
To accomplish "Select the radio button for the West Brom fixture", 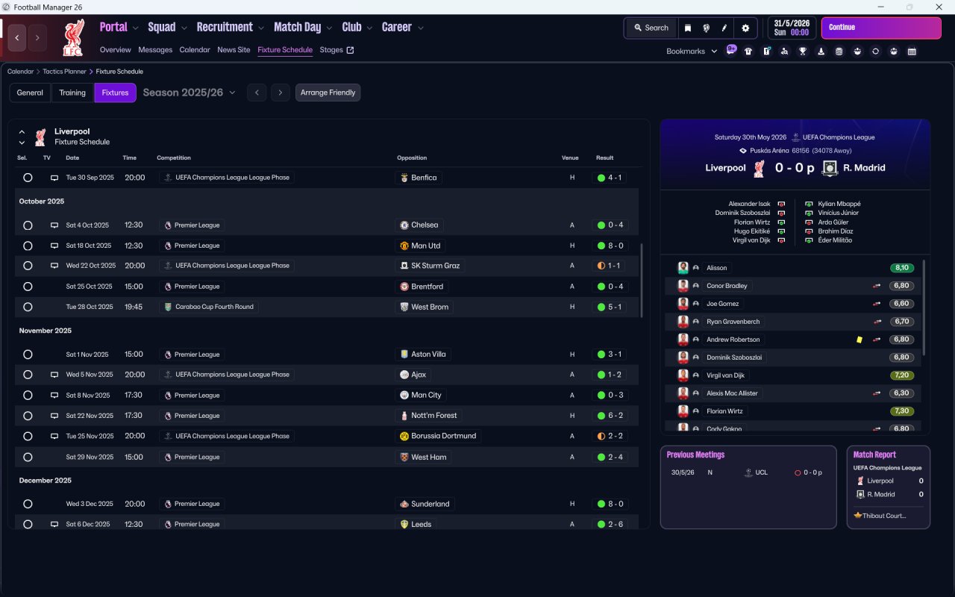I will click(x=28, y=307).
